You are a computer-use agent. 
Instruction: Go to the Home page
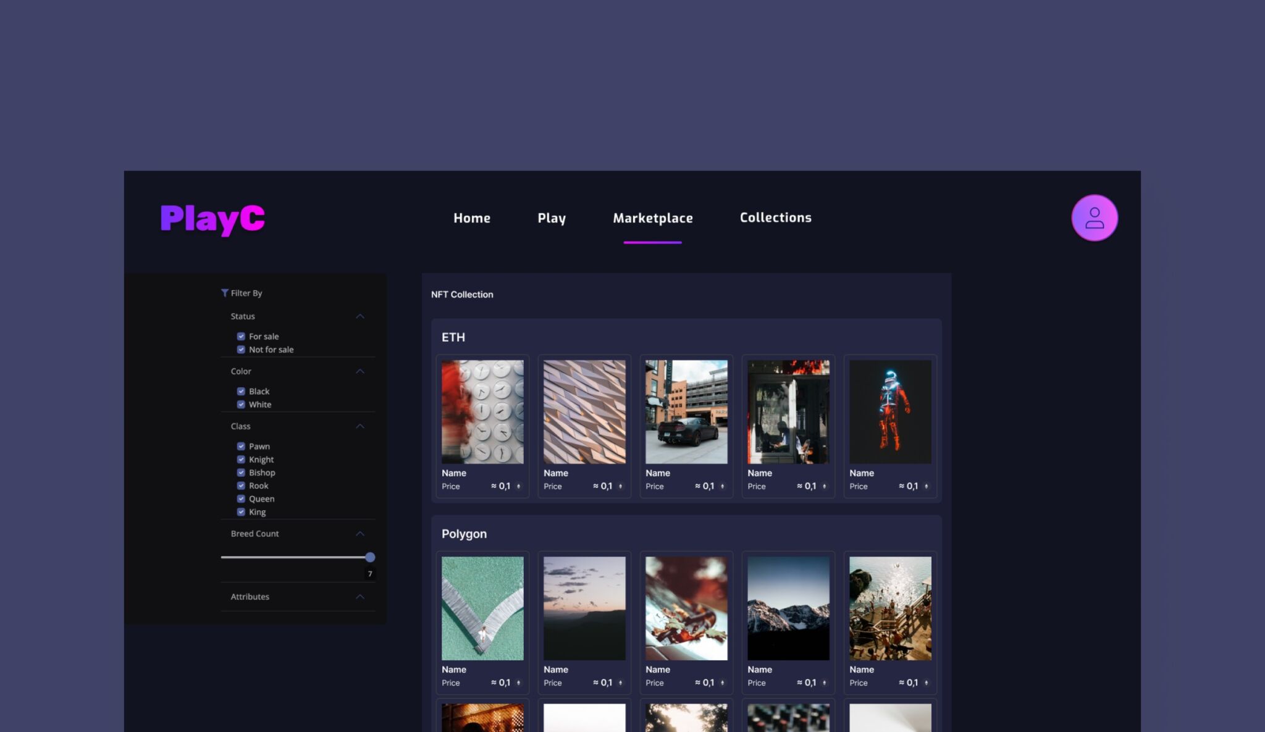click(x=472, y=218)
